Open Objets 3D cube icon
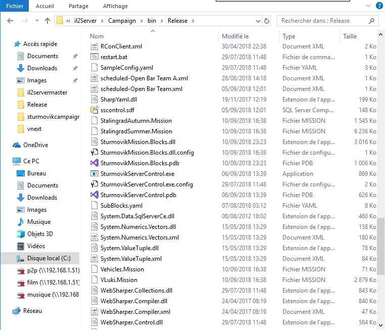This screenshot has width=385, height=330. tap(21, 234)
